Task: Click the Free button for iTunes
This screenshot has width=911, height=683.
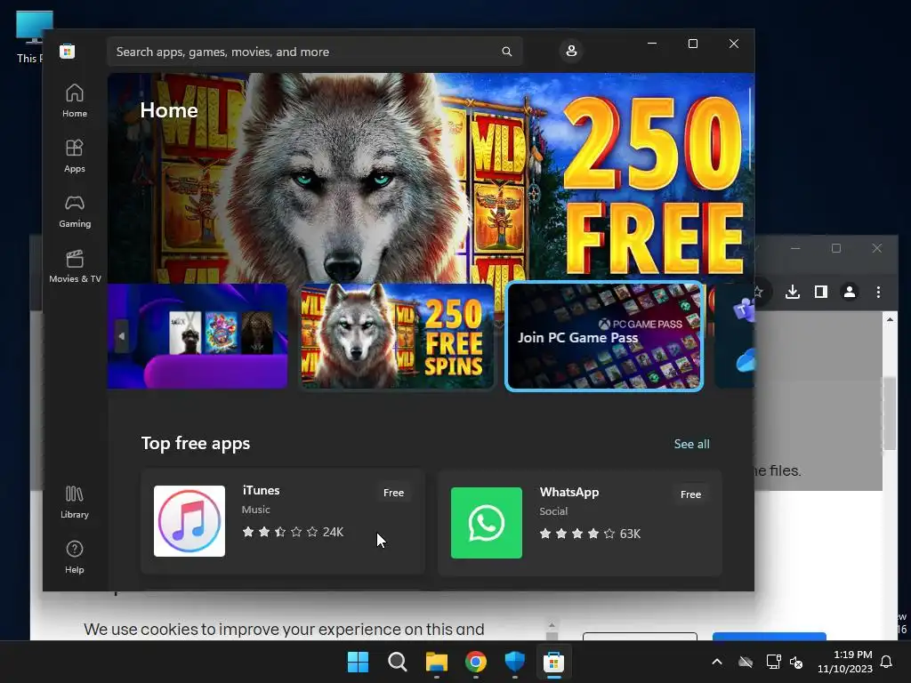Action: (393, 493)
